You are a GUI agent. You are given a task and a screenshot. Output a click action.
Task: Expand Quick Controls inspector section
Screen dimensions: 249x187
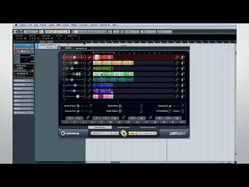point(24,113)
